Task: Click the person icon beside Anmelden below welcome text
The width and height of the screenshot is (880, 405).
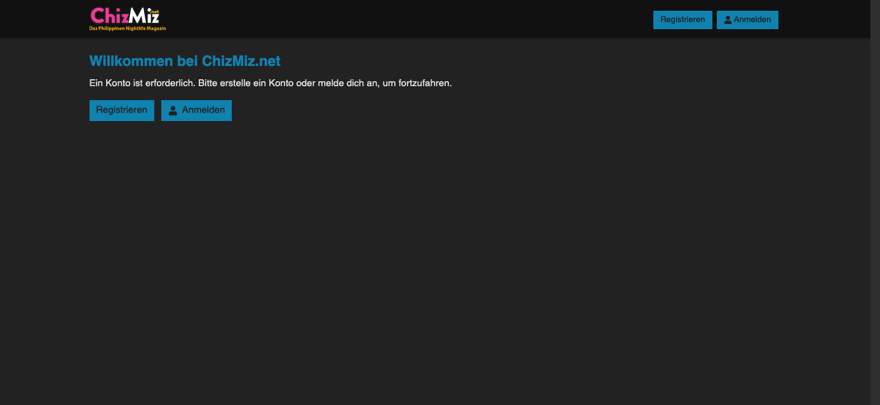Action: pos(173,110)
